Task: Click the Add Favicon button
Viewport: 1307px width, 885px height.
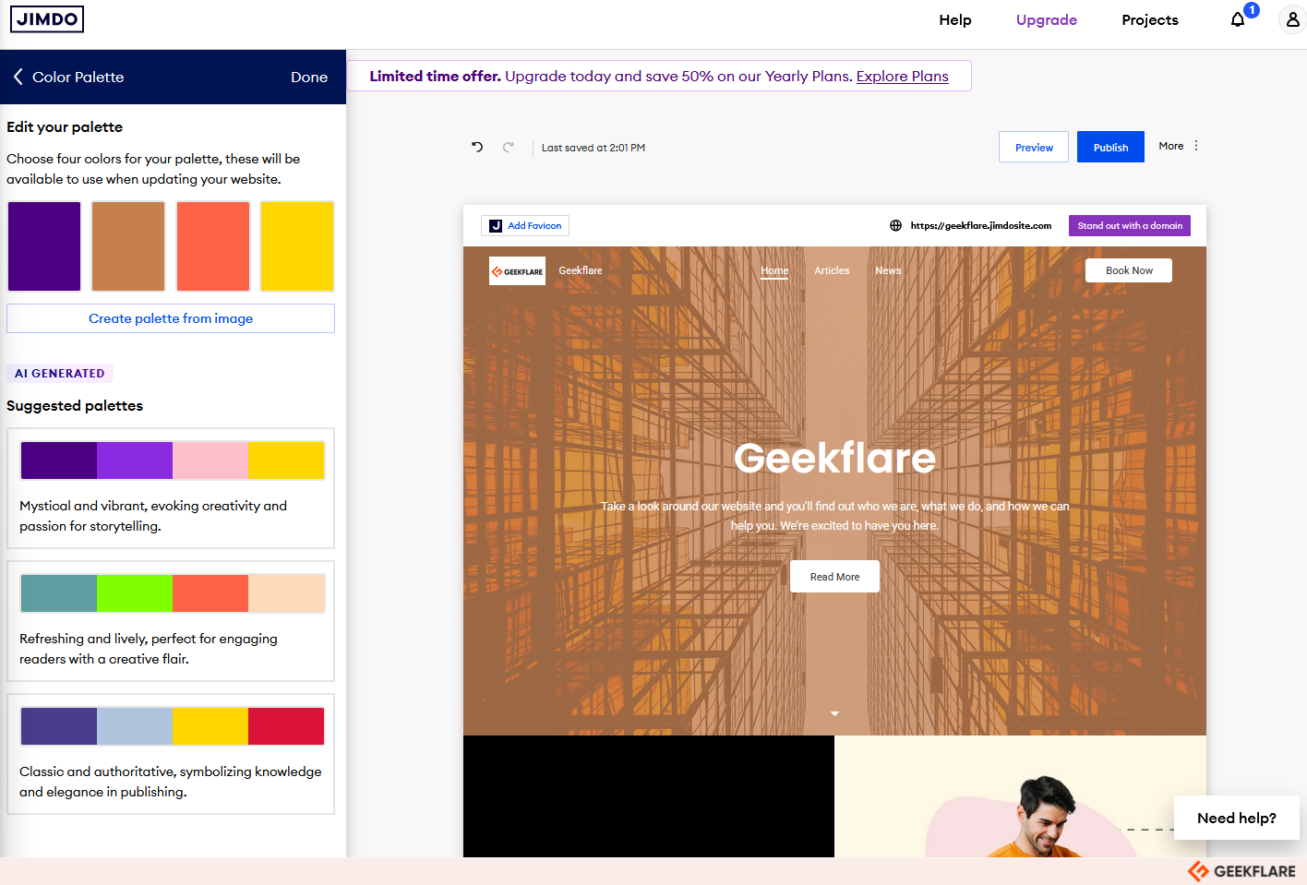Action: [525, 225]
